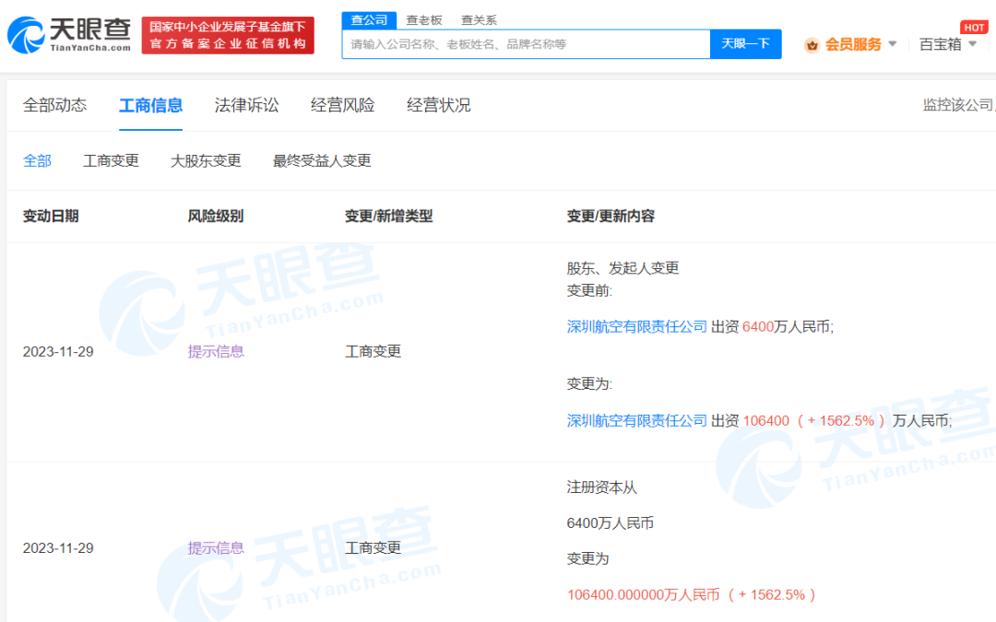The image size is (996, 622).
Task: Click the HOT badge above 百宝箱
Action: (975, 28)
